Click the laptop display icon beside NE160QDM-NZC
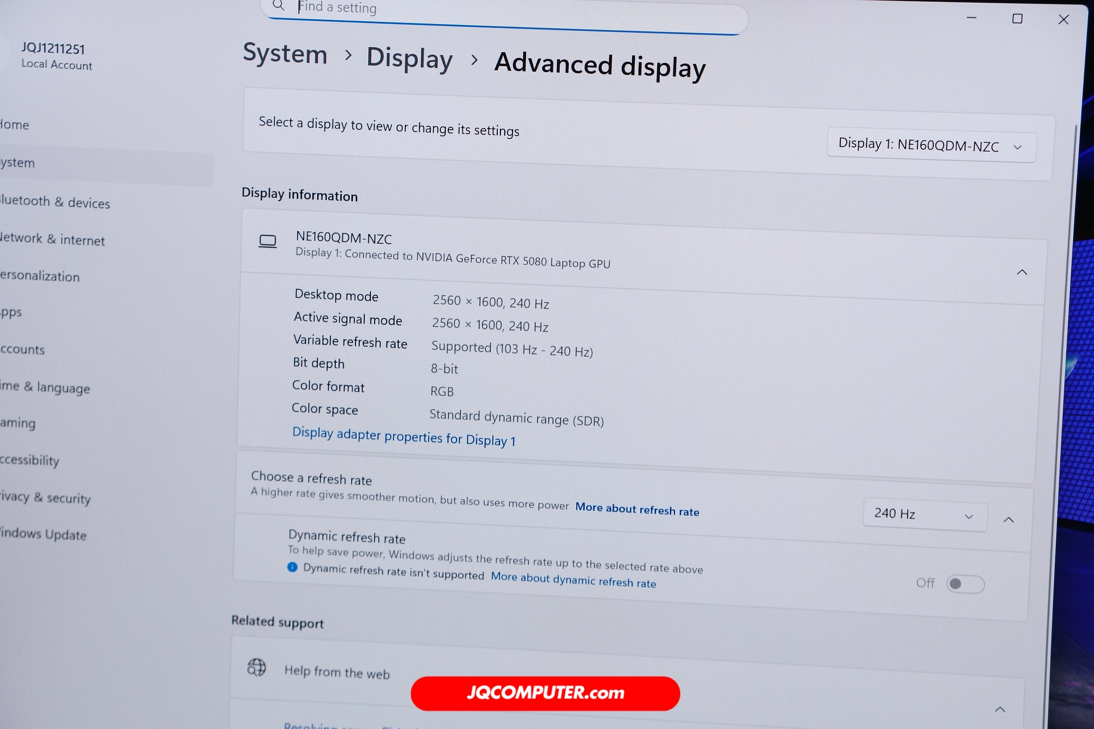 (x=267, y=241)
